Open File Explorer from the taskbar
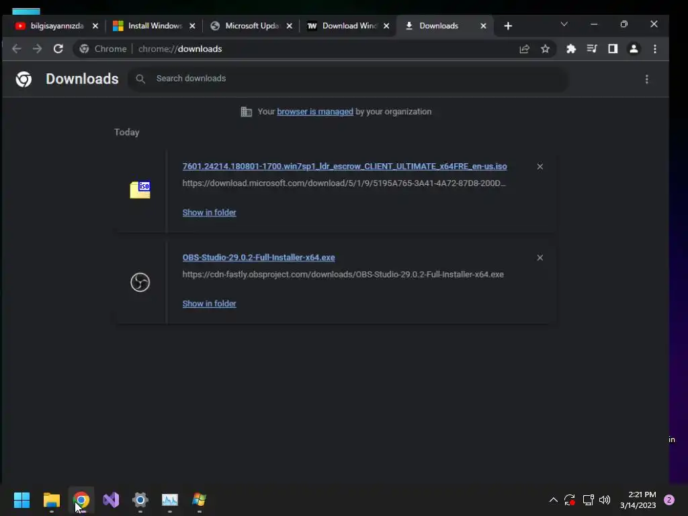Viewport: 688px width, 516px height. point(51,500)
